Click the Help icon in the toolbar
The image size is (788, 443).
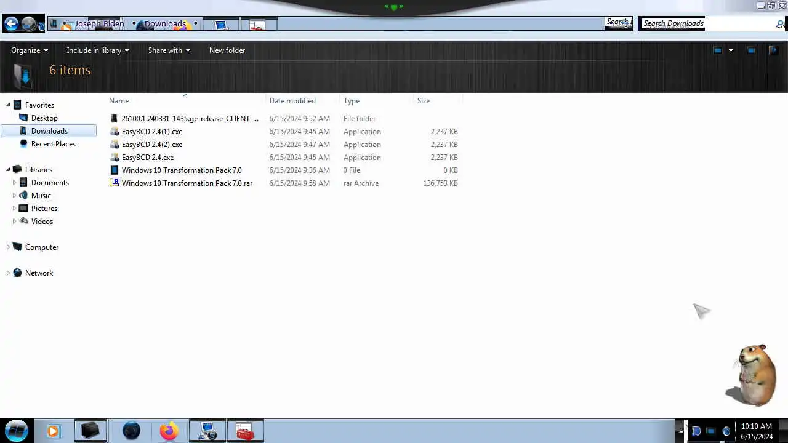pos(773,50)
